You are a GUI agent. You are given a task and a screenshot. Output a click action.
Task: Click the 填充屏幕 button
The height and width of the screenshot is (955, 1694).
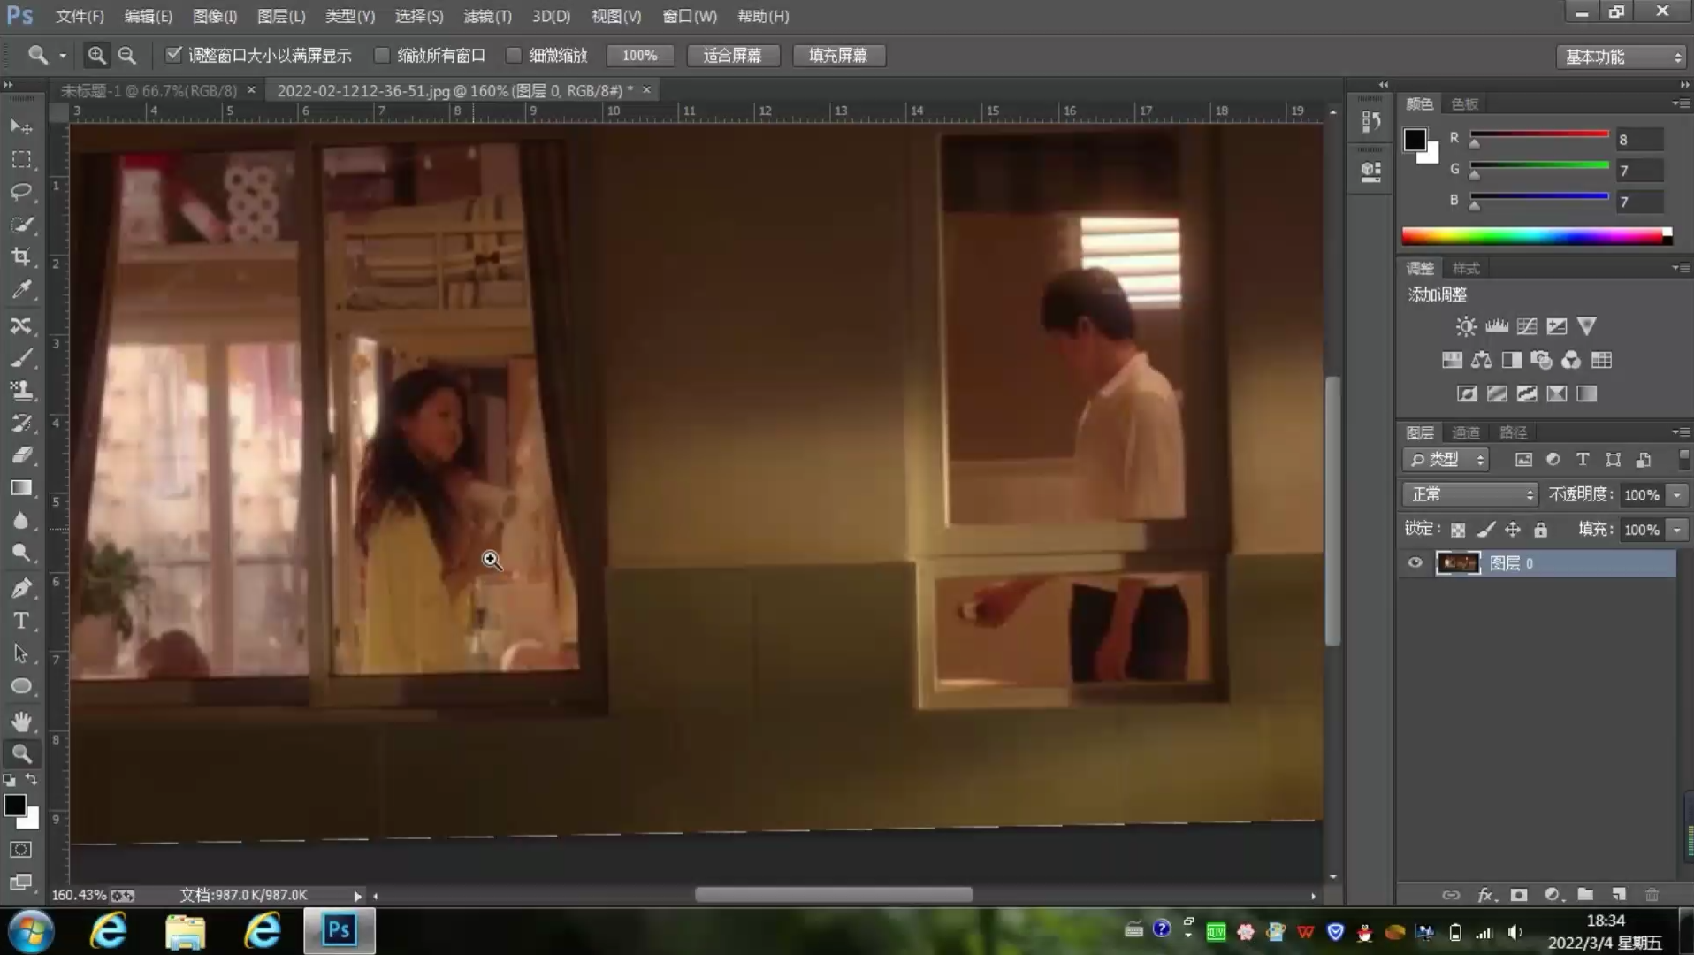[837, 56]
